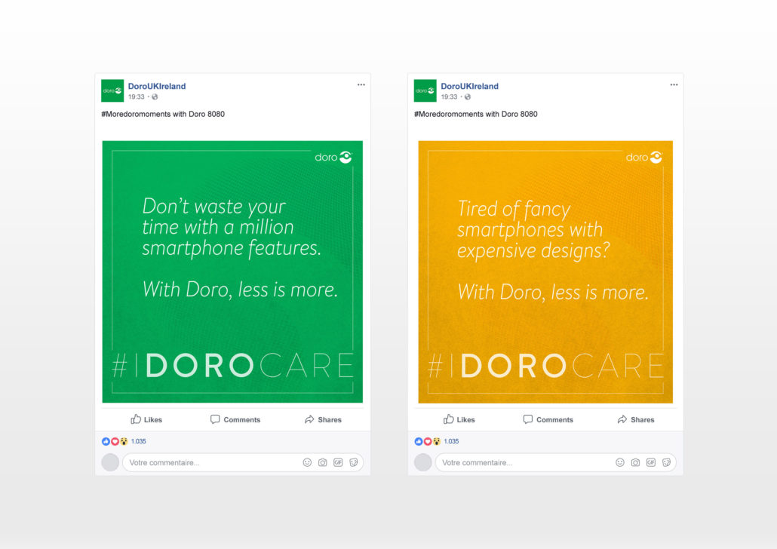Screen dimensions: 777x549
Task: Open #Moredoromoments hashtag on the green post
Action: point(136,114)
